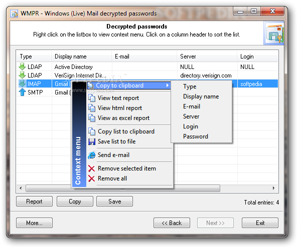Viewport: 298px width, 248px height.
Task: Click the green arrow icon of VeriSign LDAP row
Action: (22, 75)
